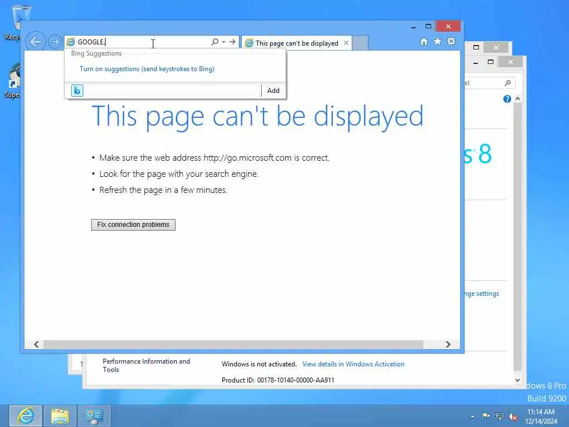Open the Tools gear menu
Viewport: 569px width, 427px height.
[451, 41]
